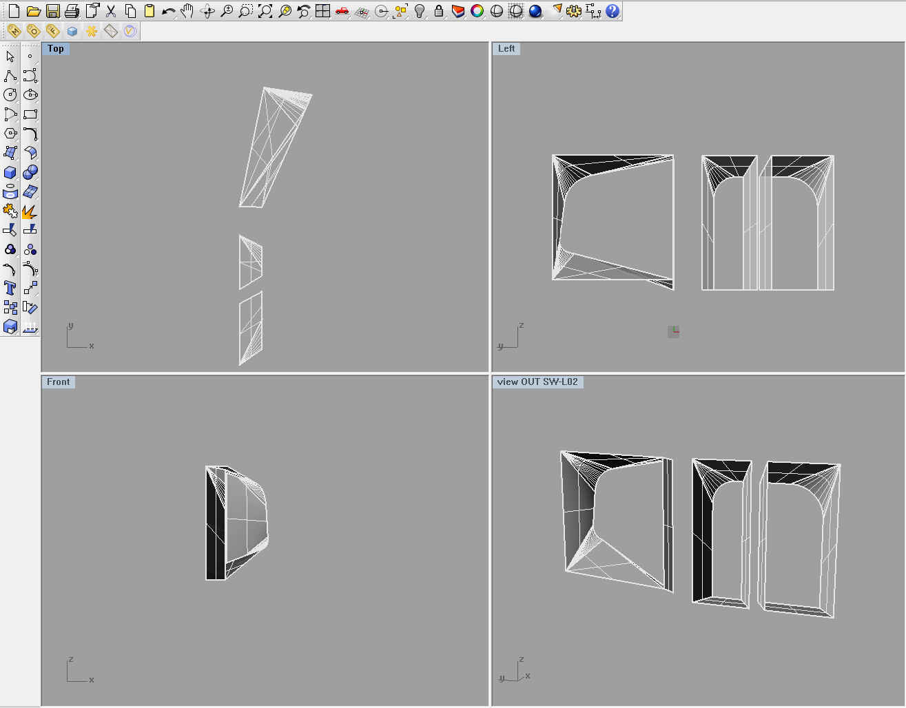Open the Edit Layers icon
Image resolution: width=906 pixels, height=708 pixels.
coord(458,11)
